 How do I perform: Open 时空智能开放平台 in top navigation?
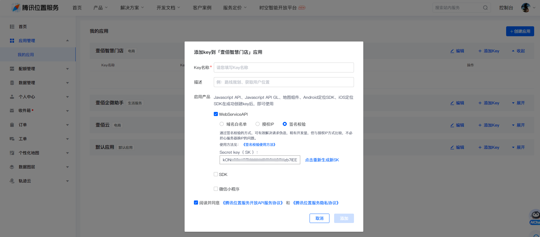point(278,8)
